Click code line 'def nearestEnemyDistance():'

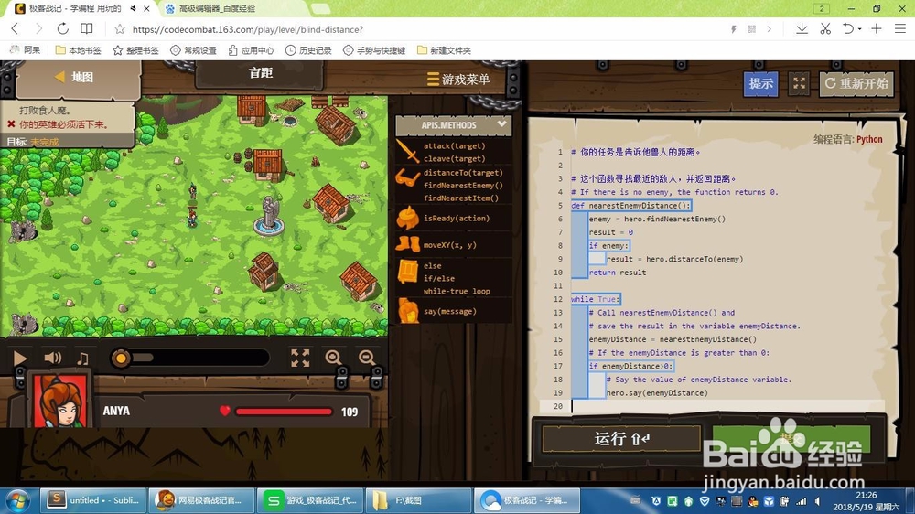coord(630,206)
